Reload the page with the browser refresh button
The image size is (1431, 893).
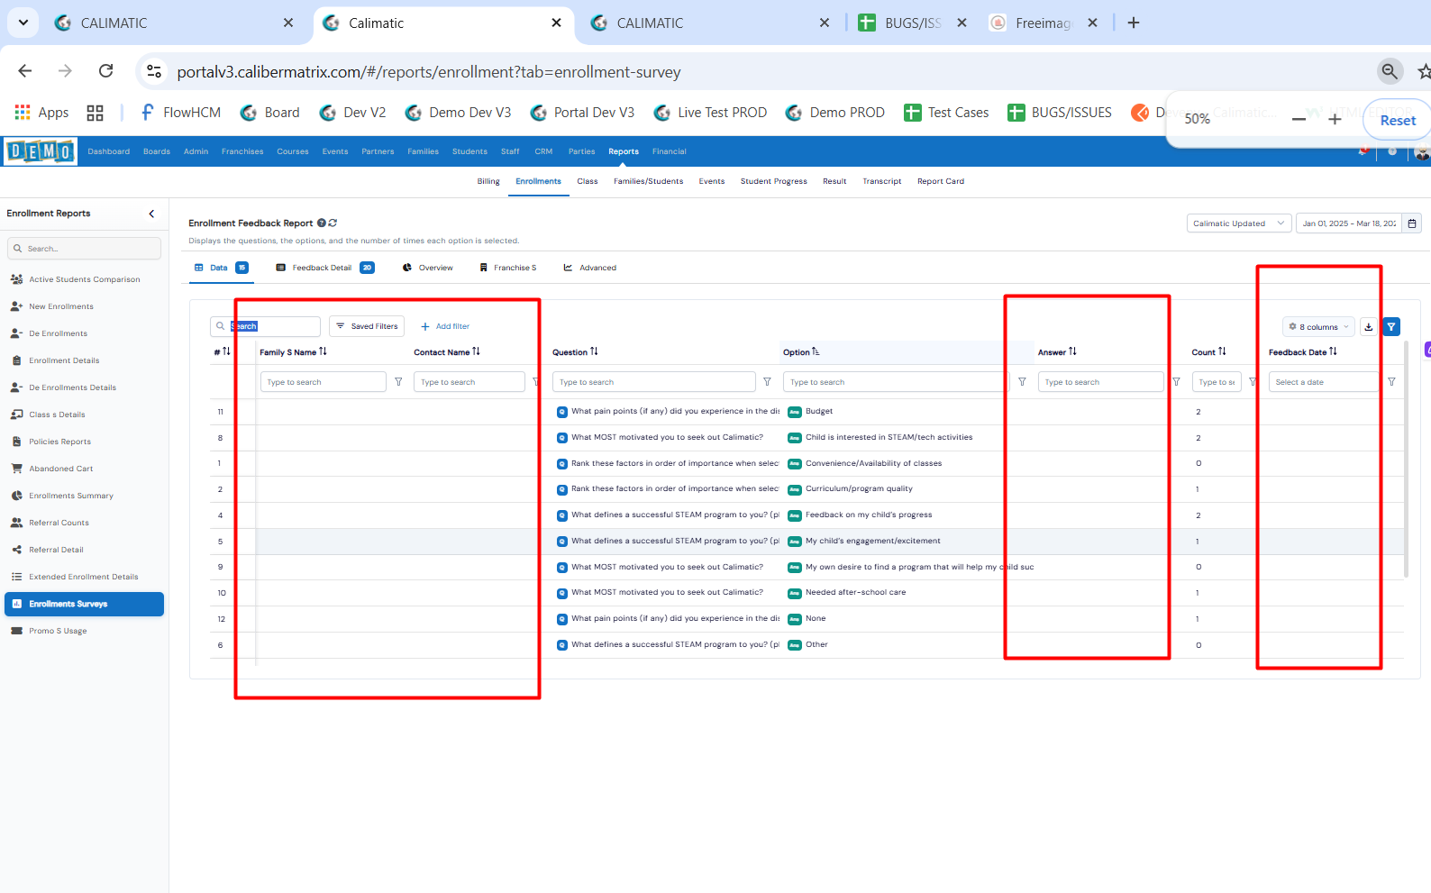[x=106, y=71]
